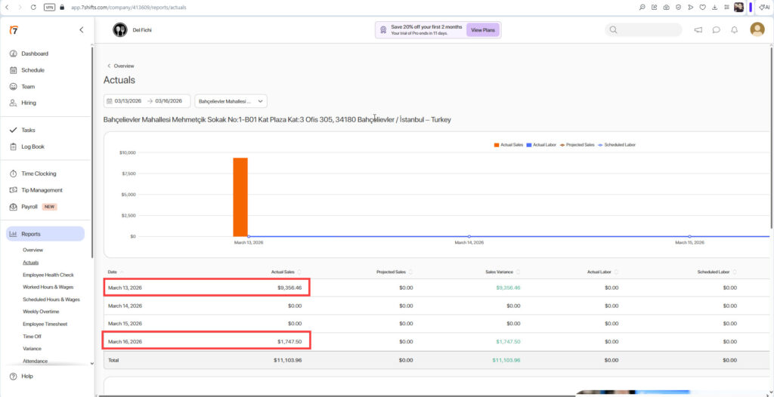Image resolution: width=774 pixels, height=397 pixels.
Task: Toggle Scheduled Labor series in chart legend
Action: [617, 144]
